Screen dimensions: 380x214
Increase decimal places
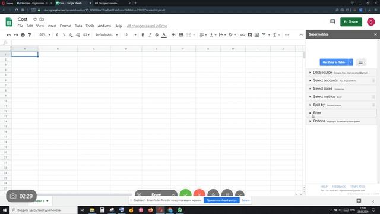pos(78,35)
